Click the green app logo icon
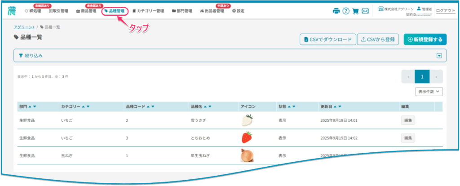This screenshot has width=460, height=186. 12,10
